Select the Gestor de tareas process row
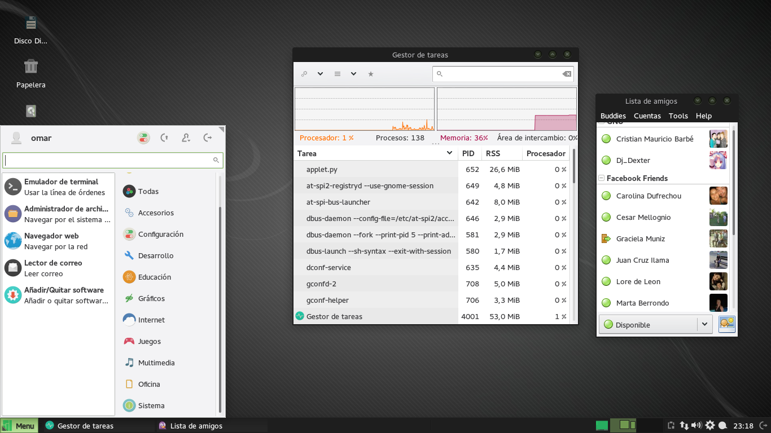The width and height of the screenshot is (771, 433). click(432, 316)
